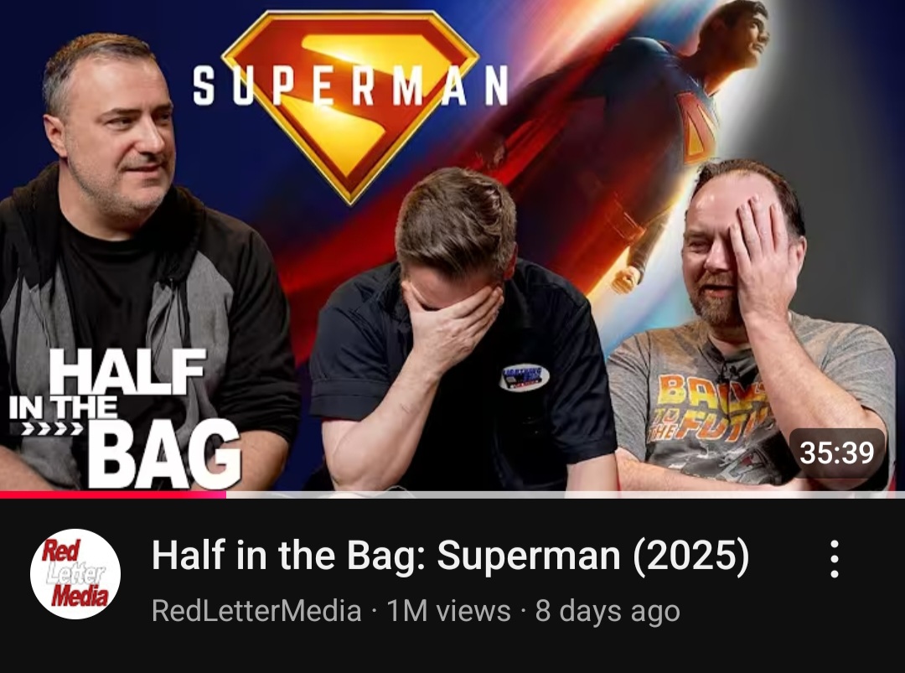Click the name patch on black shirt
The width and height of the screenshot is (905, 673).
tap(524, 377)
